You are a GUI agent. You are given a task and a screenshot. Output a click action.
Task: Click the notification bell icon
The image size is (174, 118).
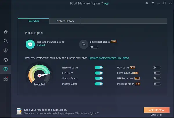pyautogui.click(x=147, y=3)
